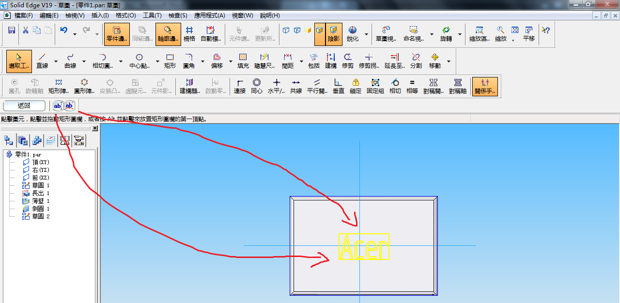Viewport: 620px width, 303px height.
Task: Click the yellow Acer text profile in sketch
Action: coord(364,247)
